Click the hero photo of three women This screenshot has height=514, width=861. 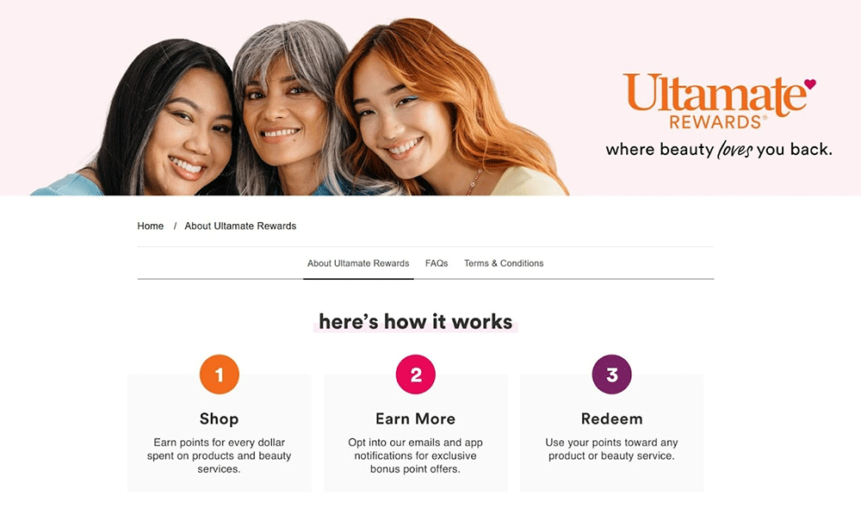point(300,107)
